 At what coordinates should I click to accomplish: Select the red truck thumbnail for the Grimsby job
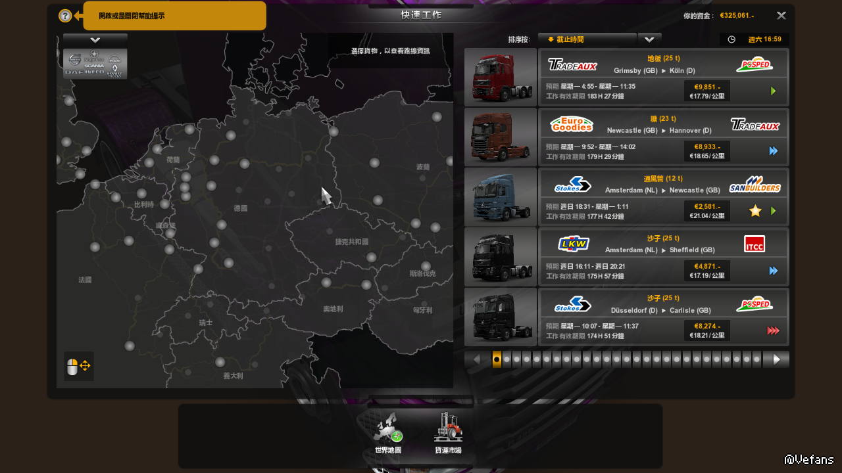point(501,78)
